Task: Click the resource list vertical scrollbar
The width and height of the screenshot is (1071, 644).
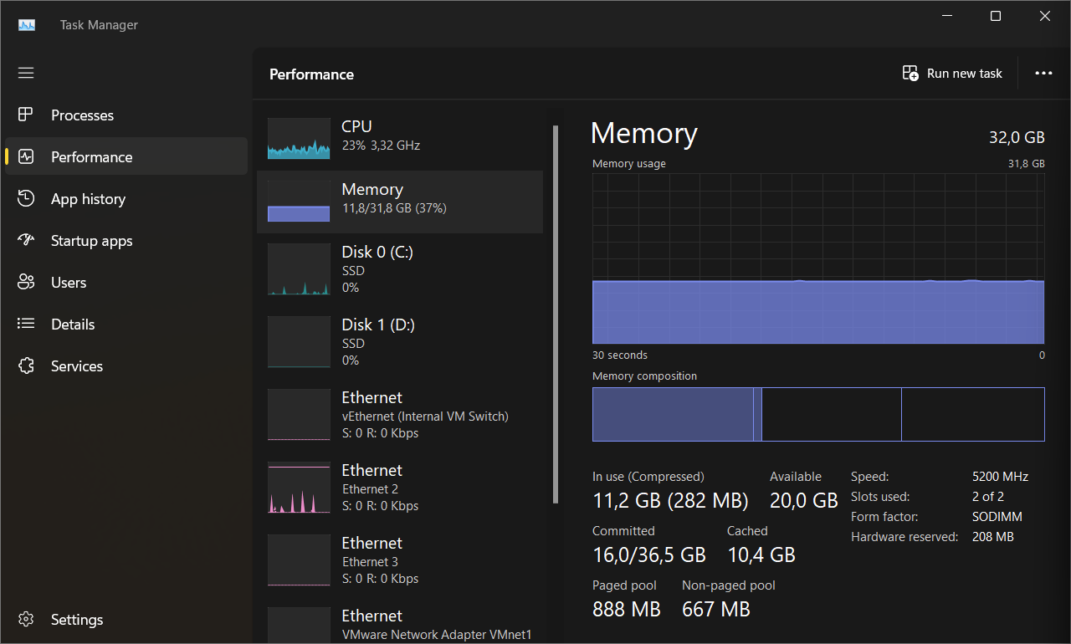Action: click(x=555, y=314)
